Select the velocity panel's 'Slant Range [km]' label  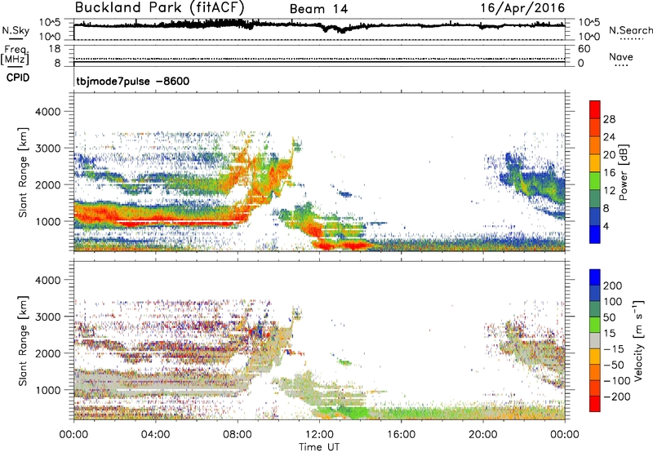pos(23,341)
